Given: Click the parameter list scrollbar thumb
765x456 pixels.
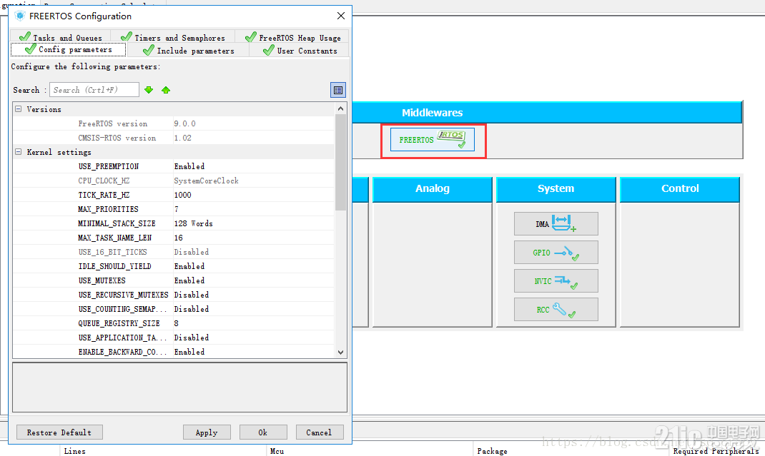Looking at the screenshot, I should click(x=340, y=162).
